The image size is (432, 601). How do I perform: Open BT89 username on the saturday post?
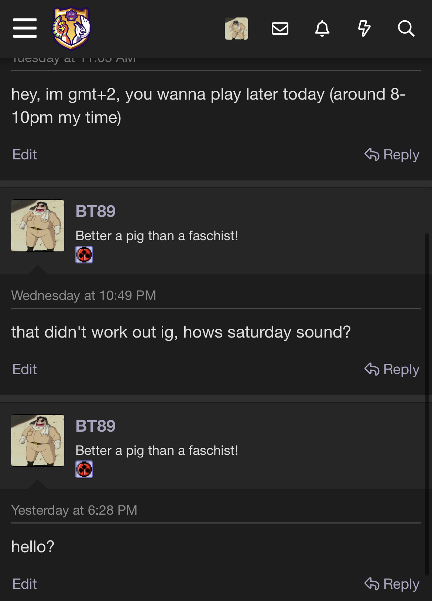[x=96, y=211]
